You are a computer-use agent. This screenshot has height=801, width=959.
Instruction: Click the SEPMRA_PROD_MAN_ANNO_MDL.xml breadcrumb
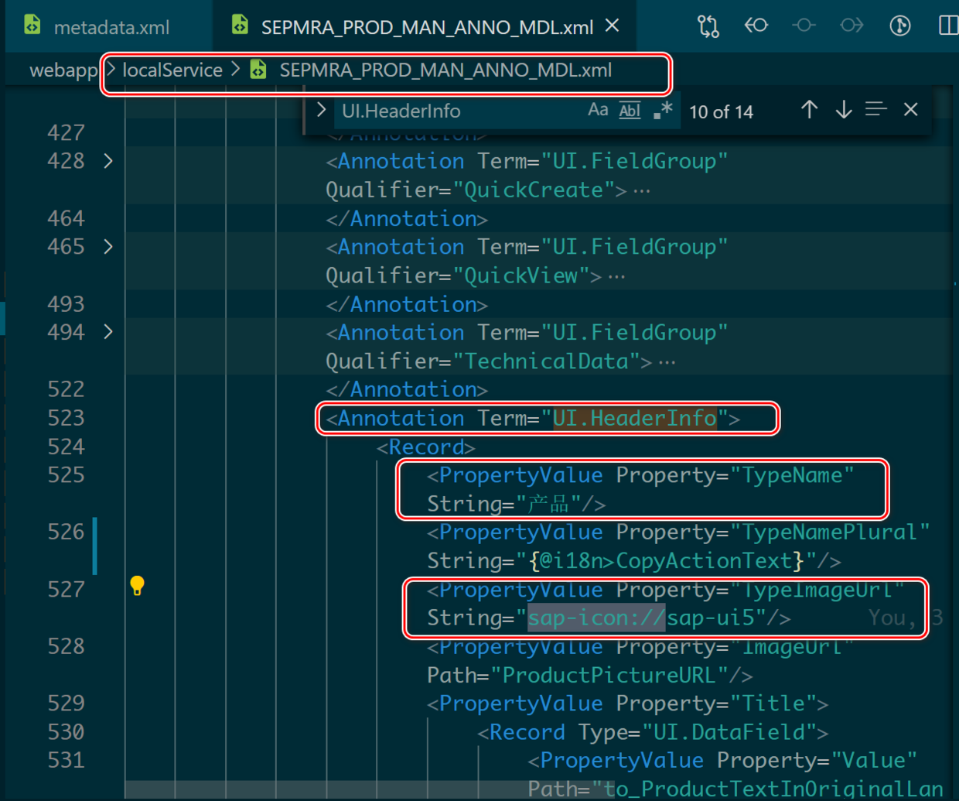[445, 70]
